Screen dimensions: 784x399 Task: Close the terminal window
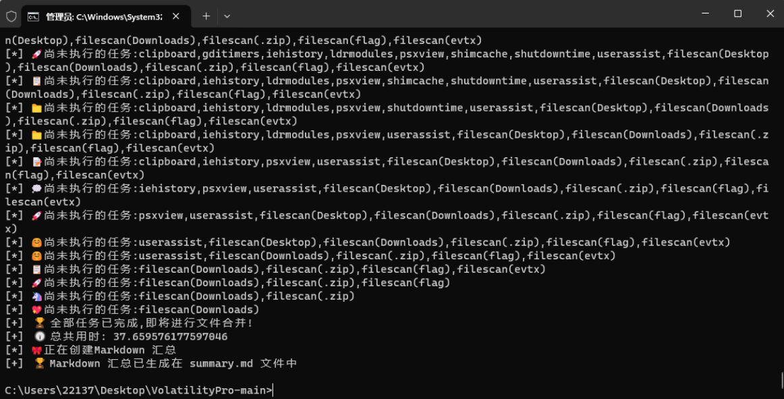(x=770, y=14)
